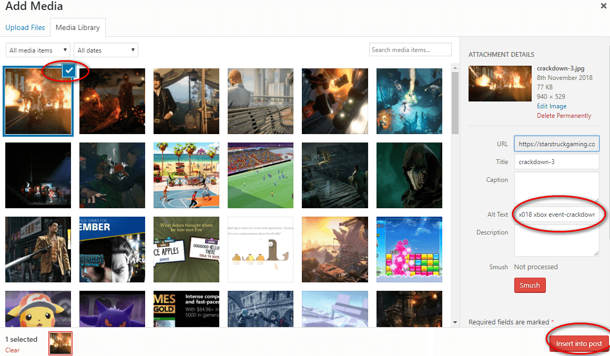610x356 pixels.
Task: Click the scrollbar up arrow
Action: pyautogui.click(x=455, y=68)
